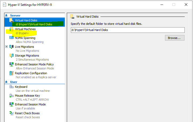193x122 pixels.
Task: Click 'CTRL+ALT+LEFT ARROW' subtext
Action: tap(32, 100)
